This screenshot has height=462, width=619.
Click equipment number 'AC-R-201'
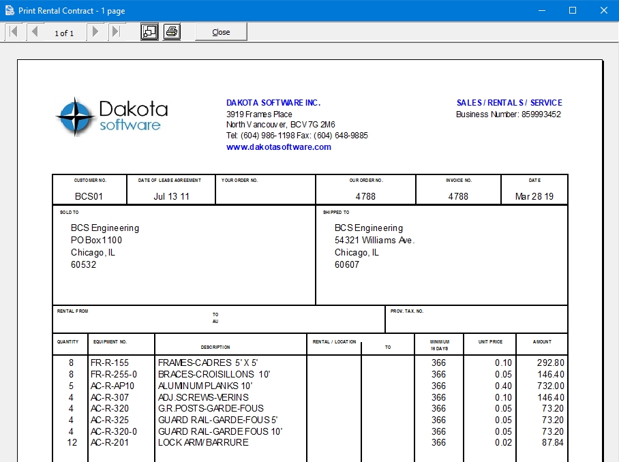[110, 443]
